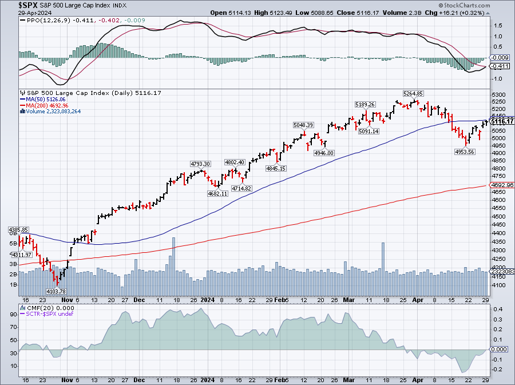Click the black PPO line legend marker

pyautogui.click(x=23, y=20)
